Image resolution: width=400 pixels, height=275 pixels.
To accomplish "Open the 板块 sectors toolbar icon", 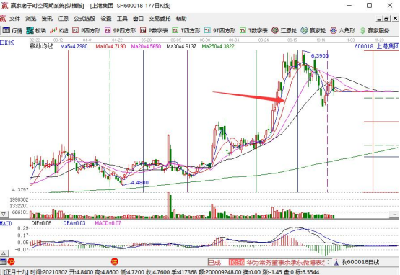I will point(36,30).
